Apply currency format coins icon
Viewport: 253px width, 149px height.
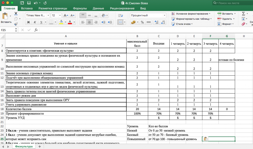pos(133,22)
